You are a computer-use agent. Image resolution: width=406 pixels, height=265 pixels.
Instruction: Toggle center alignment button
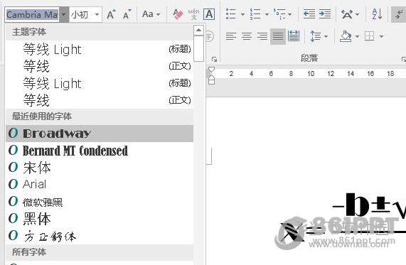247,36
